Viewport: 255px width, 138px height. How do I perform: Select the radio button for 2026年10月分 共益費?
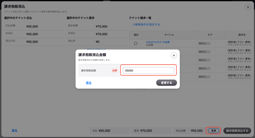coord(135,43)
